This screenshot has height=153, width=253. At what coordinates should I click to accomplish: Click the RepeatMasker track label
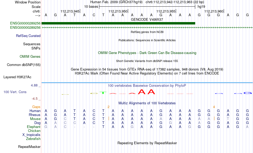[x=29, y=147]
